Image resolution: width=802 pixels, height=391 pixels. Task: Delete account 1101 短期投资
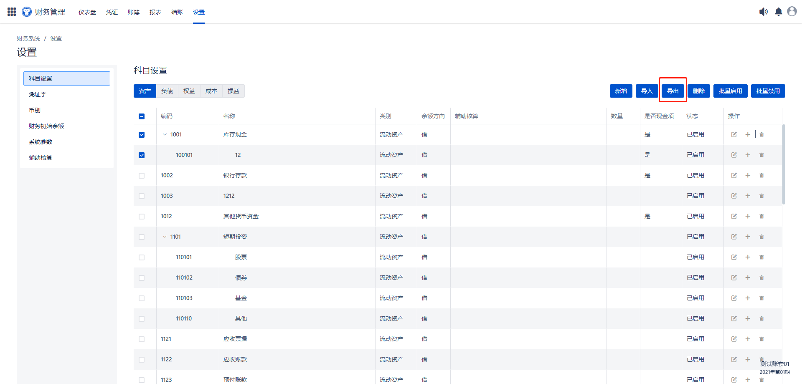761,237
